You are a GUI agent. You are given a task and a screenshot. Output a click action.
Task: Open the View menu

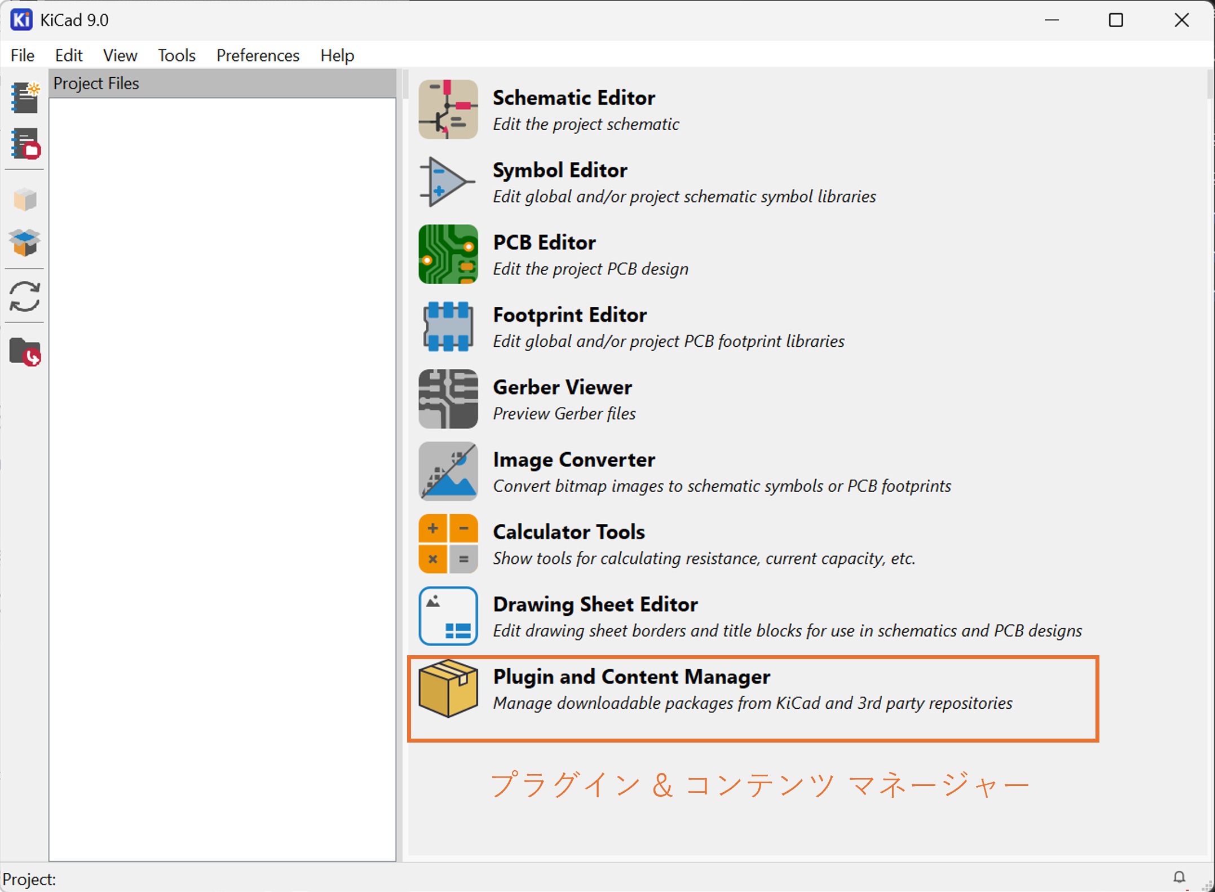[x=120, y=55]
